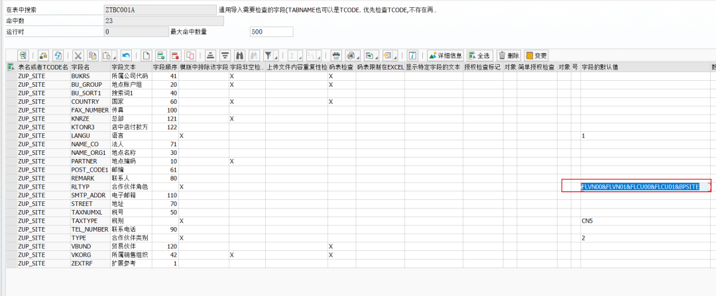Click the 所属公司代码 text cell
This screenshot has width=716, height=296.
(131, 75)
